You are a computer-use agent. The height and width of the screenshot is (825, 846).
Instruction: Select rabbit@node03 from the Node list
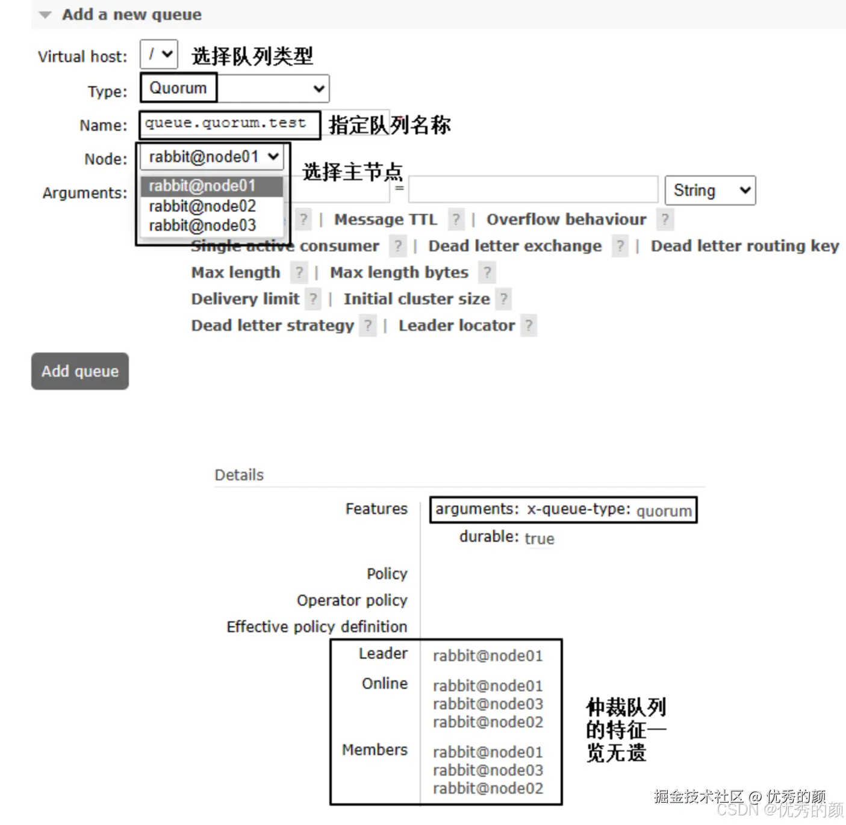pyautogui.click(x=201, y=225)
